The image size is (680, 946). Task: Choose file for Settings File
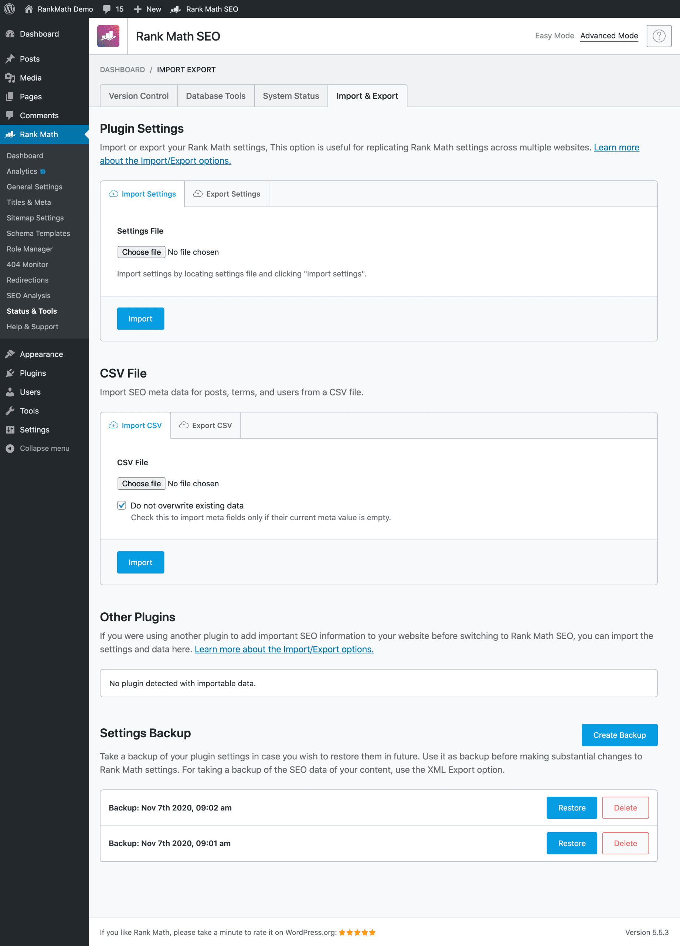coord(141,252)
